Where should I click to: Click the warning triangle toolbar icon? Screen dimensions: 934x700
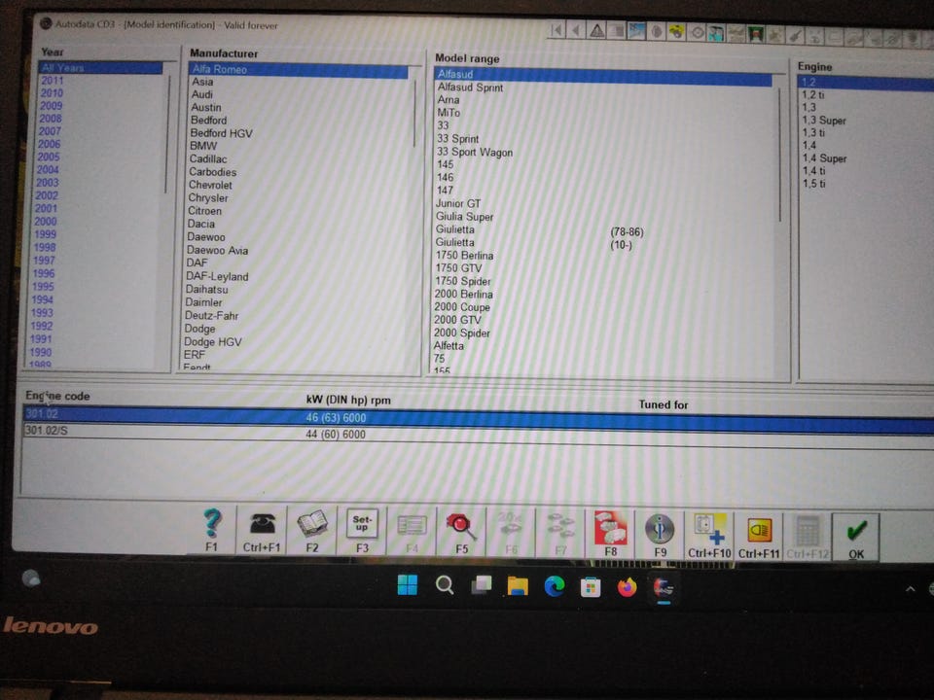[x=596, y=30]
